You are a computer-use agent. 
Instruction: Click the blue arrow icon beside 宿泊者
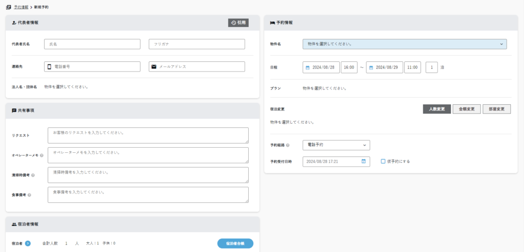pyautogui.click(x=28, y=243)
